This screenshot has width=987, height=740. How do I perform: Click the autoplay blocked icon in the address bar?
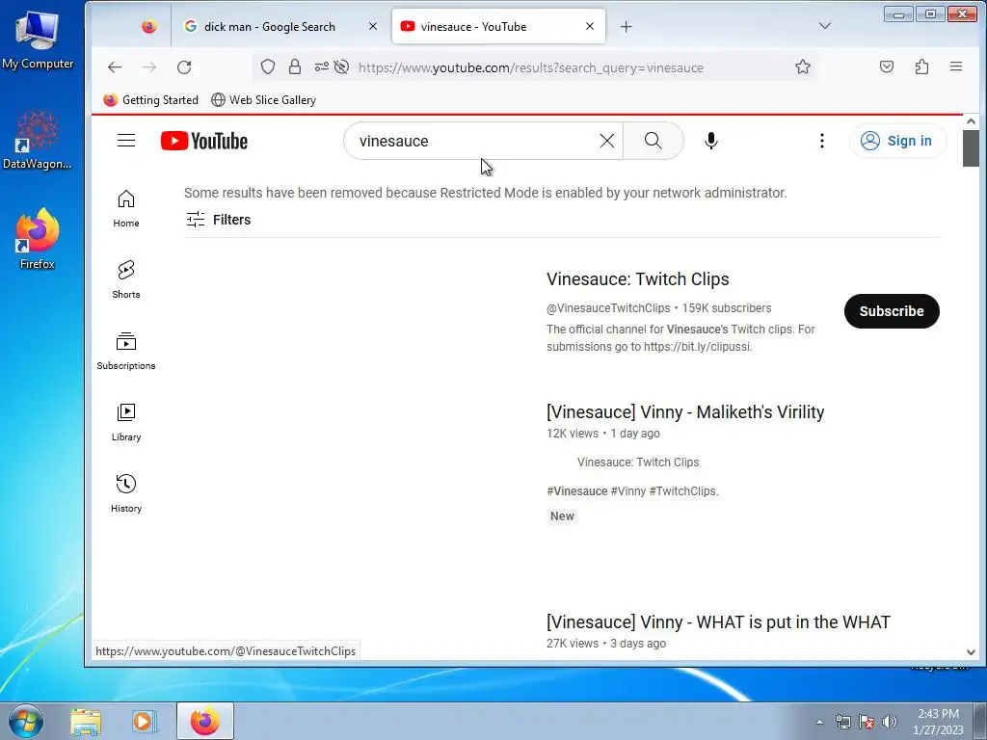click(x=342, y=66)
